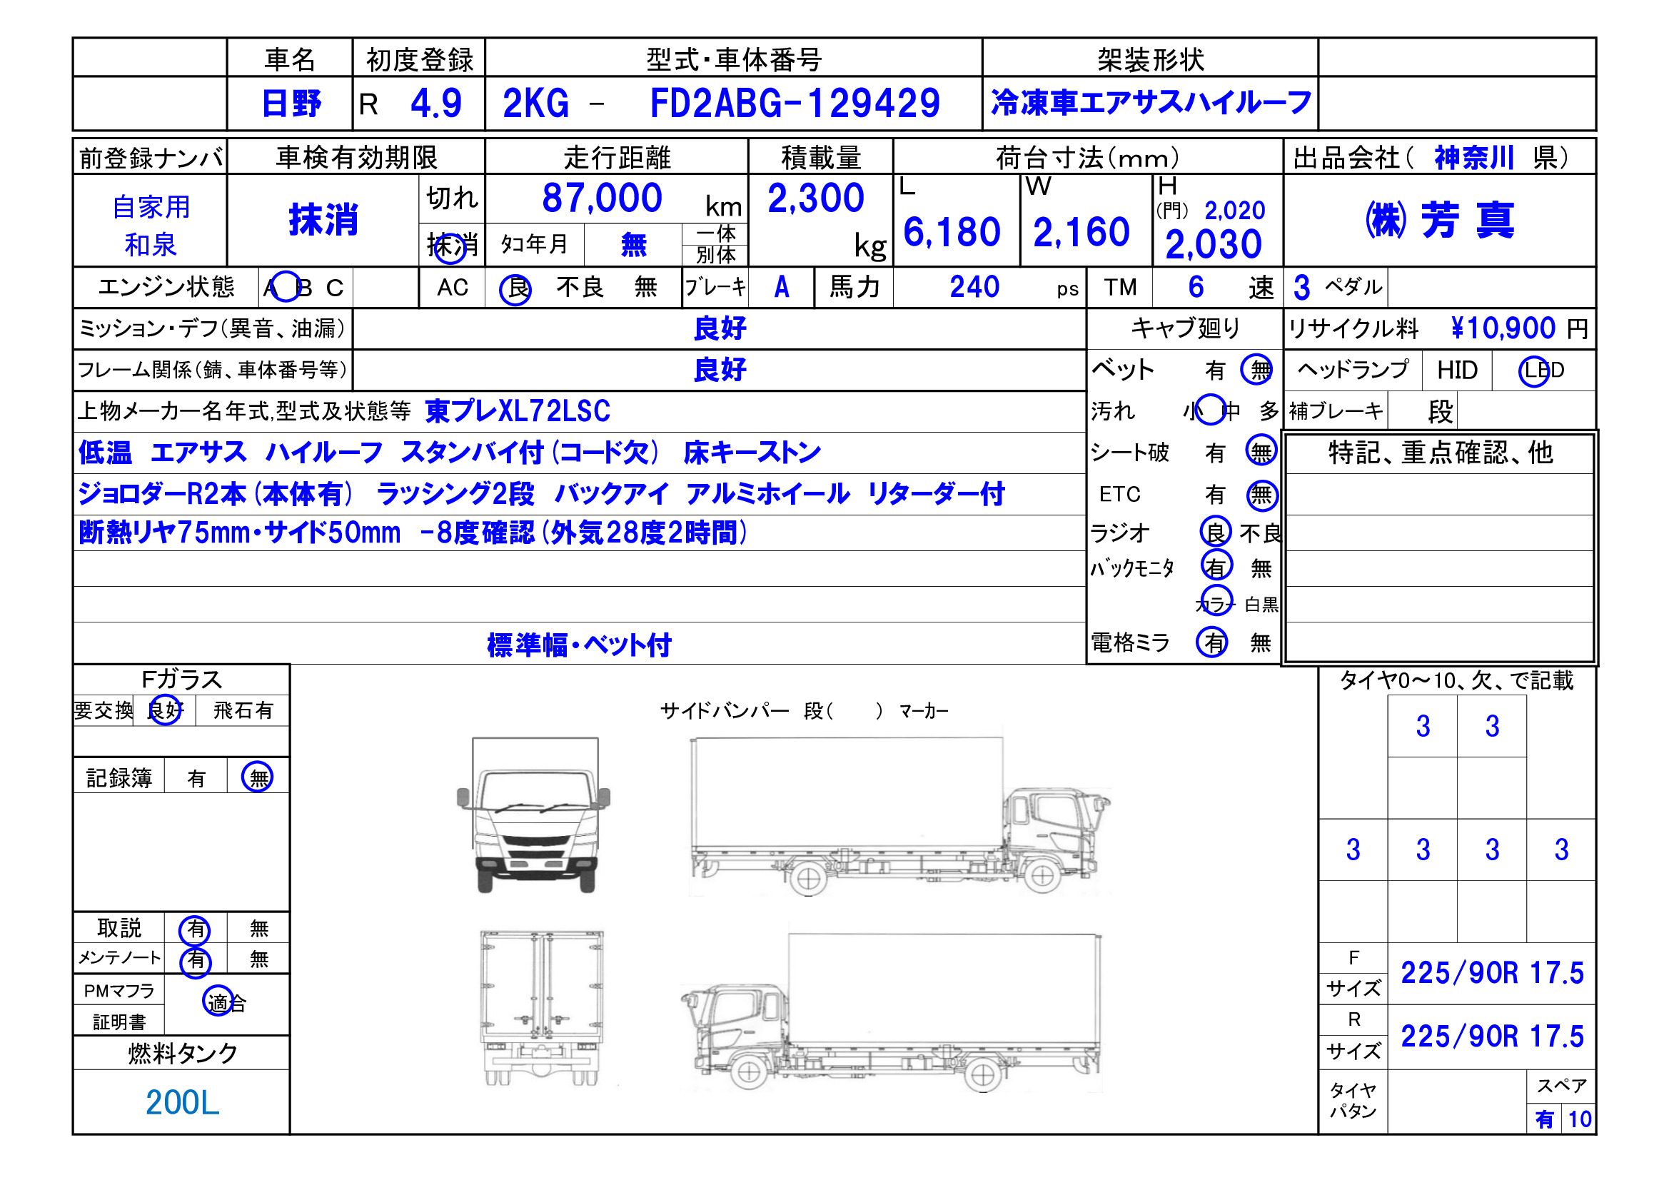Click 有 in the バックモニタ row

1217,565
